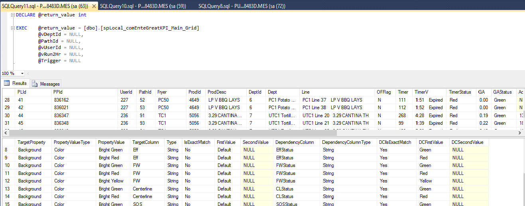This screenshot has width=525, height=206.
Task: Select row 8 in the lower grid
Action: 8,150
